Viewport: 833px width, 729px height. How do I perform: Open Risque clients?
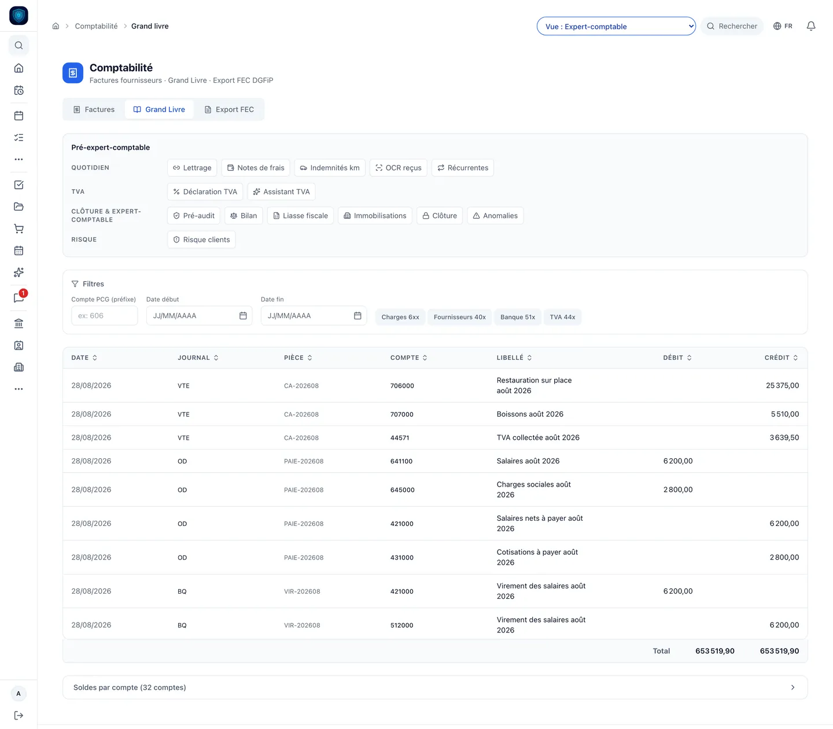tap(201, 240)
